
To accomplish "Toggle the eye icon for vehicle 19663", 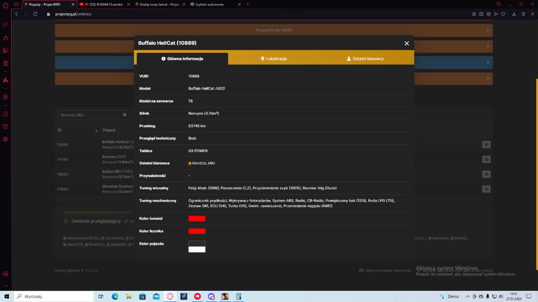I will coord(486,174).
